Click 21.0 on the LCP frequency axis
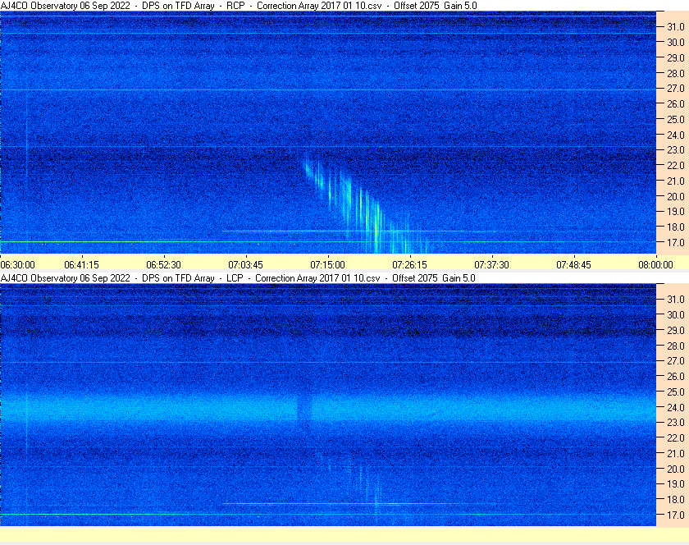 click(676, 453)
